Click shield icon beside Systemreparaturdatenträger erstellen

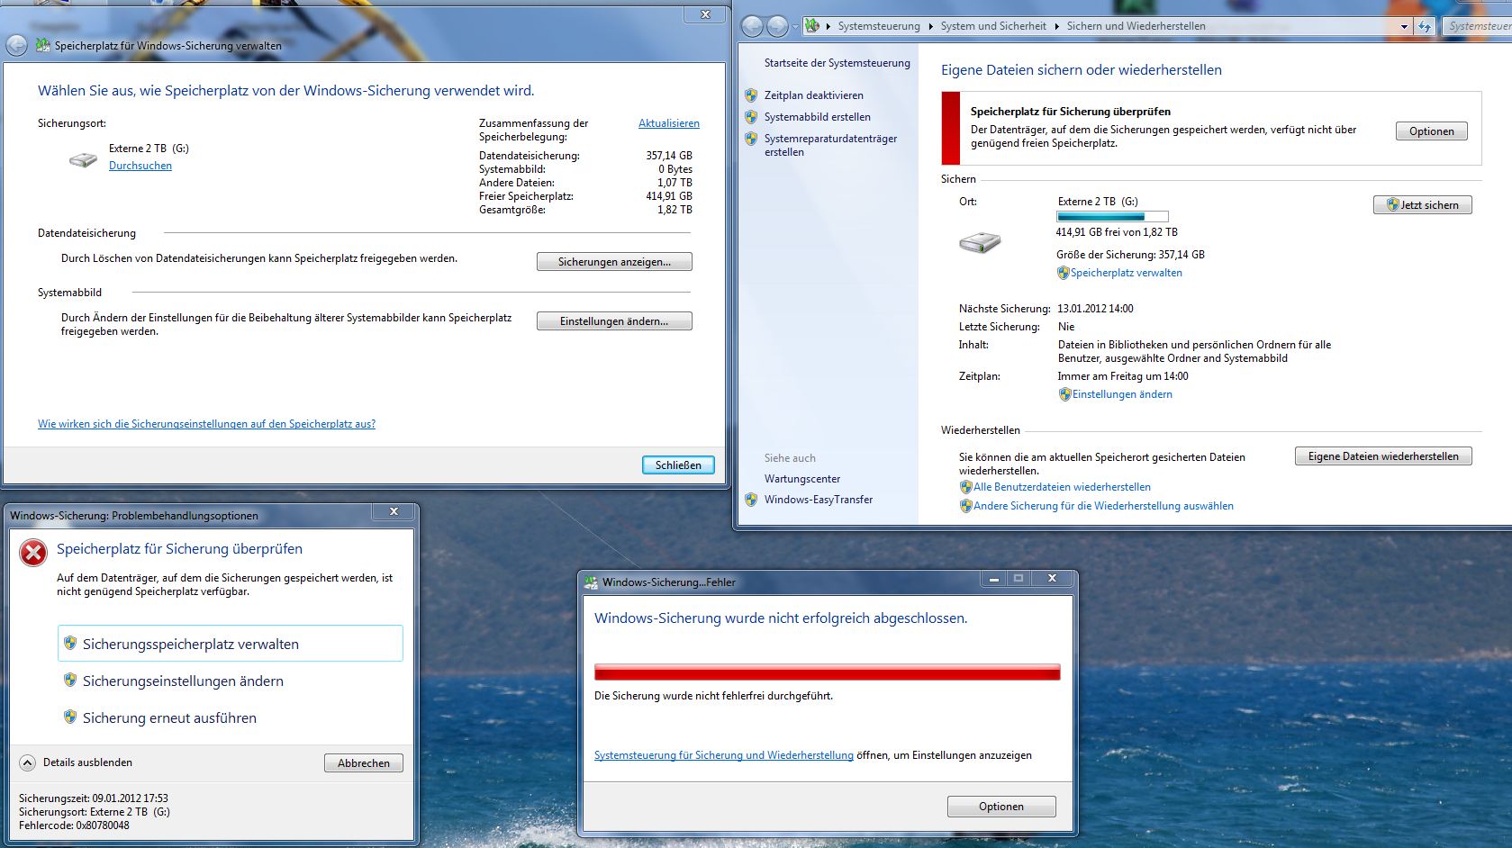[x=751, y=139]
